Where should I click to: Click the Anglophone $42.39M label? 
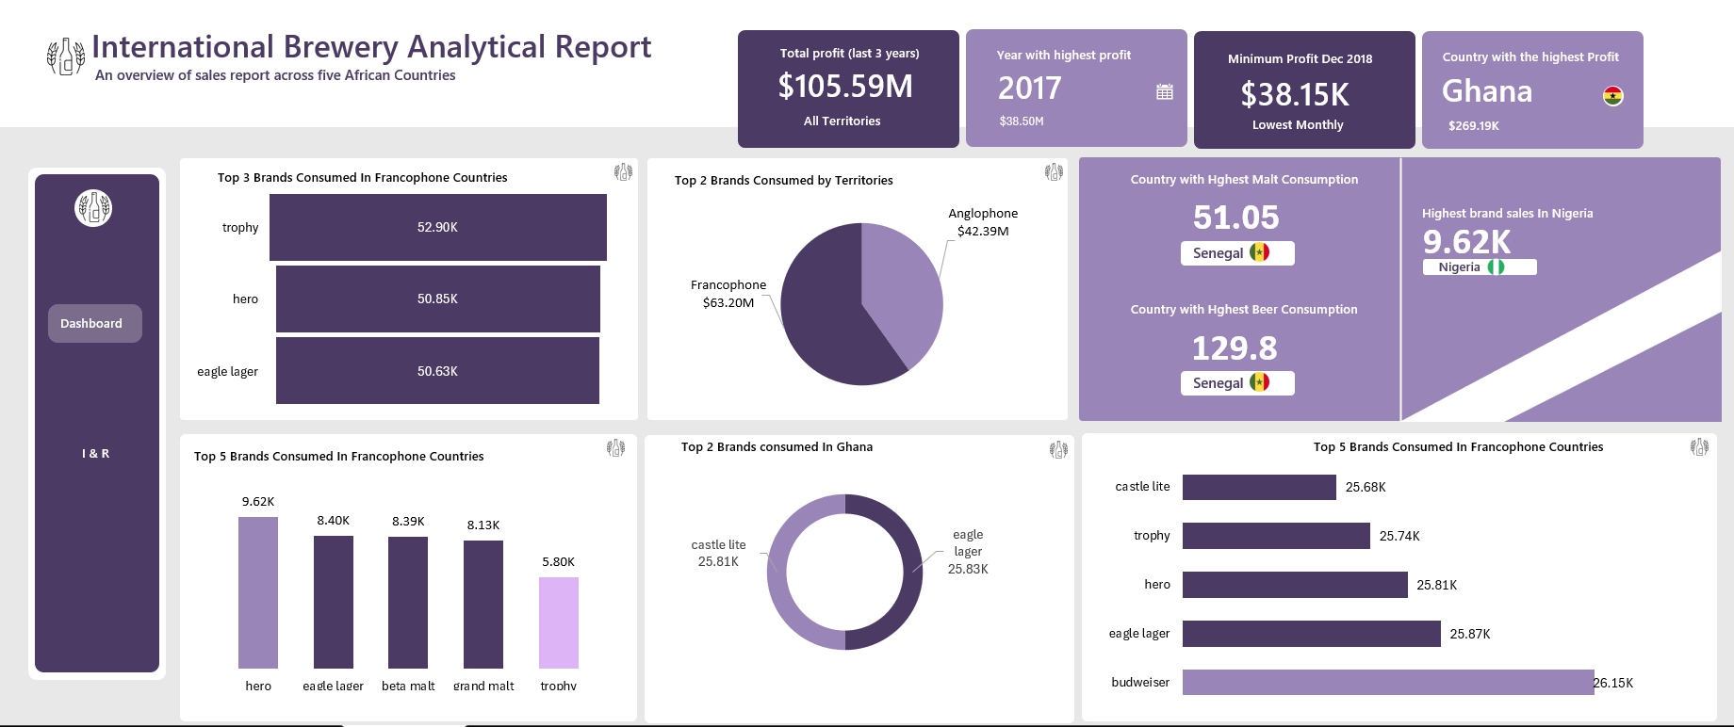[983, 222]
